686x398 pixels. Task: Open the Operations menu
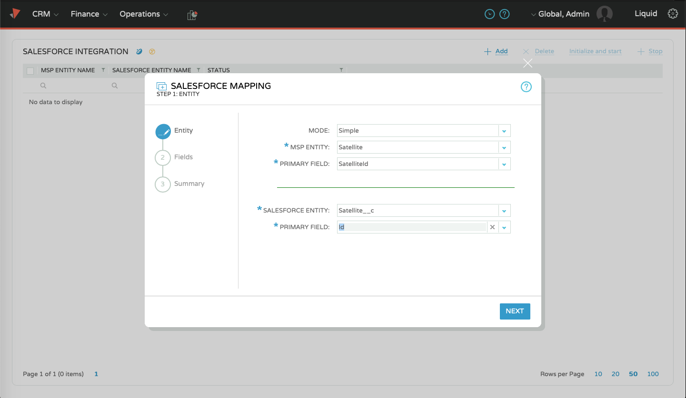click(144, 14)
